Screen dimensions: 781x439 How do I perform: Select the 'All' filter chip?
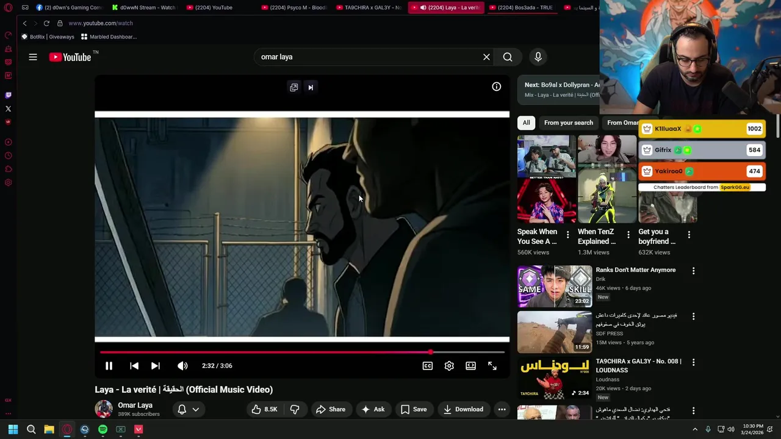(526, 123)
